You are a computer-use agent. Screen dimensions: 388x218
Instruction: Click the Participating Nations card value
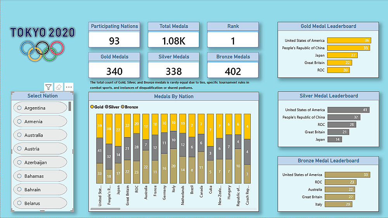coord(114,41)
